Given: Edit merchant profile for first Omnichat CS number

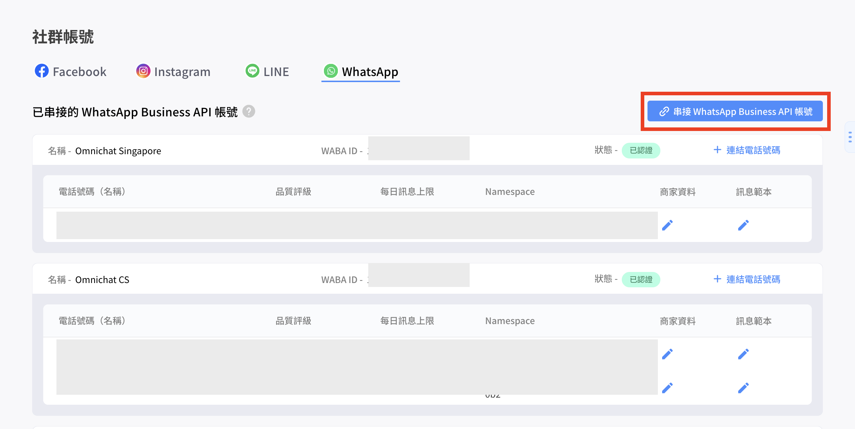Looking at the screenshot, I should (x=667, y=354).
